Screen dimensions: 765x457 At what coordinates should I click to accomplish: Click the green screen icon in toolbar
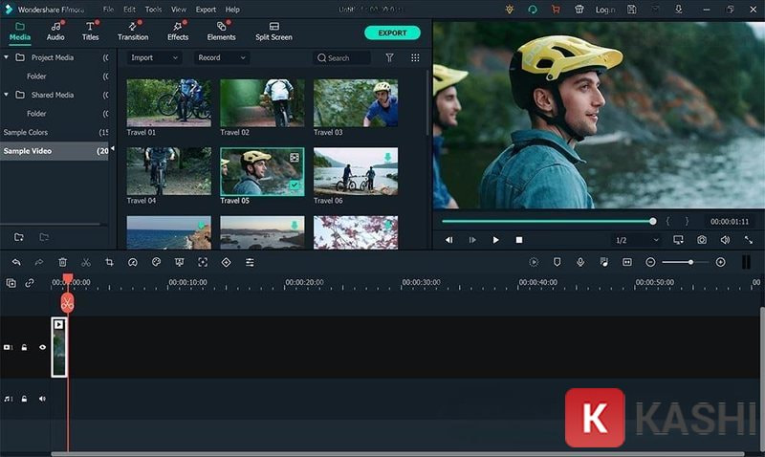(x=180, y=262)
